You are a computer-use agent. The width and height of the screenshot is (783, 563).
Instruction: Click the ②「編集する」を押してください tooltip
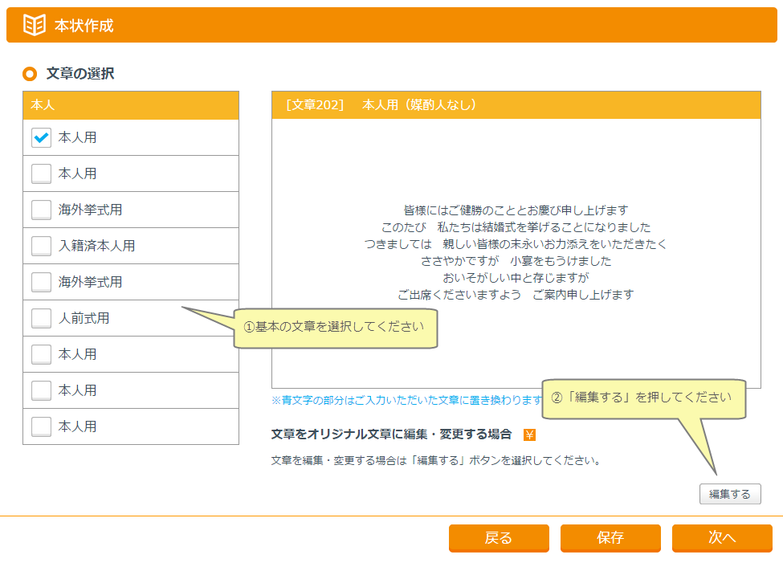(642, 398)
